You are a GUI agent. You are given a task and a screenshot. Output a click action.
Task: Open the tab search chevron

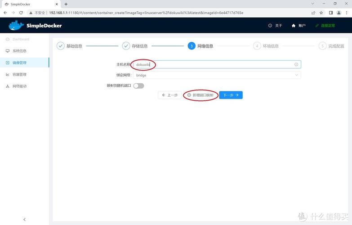[x=312, y=4]
